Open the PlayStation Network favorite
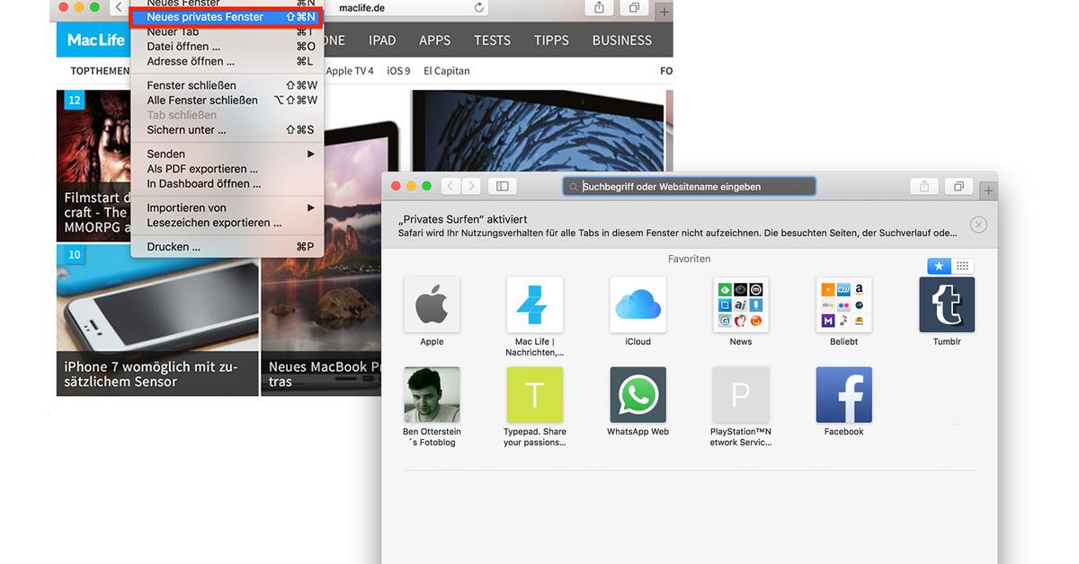Screen dimensions: 1079x564 741,394
